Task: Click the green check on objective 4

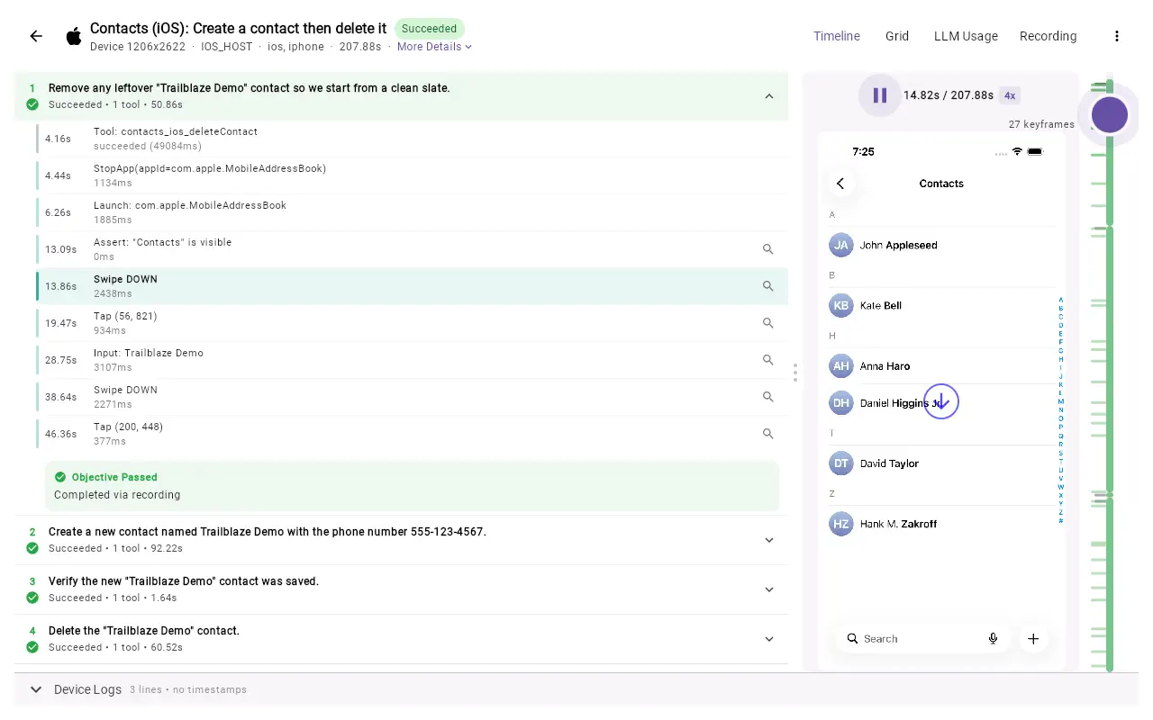Action: (x=32, y=647)
